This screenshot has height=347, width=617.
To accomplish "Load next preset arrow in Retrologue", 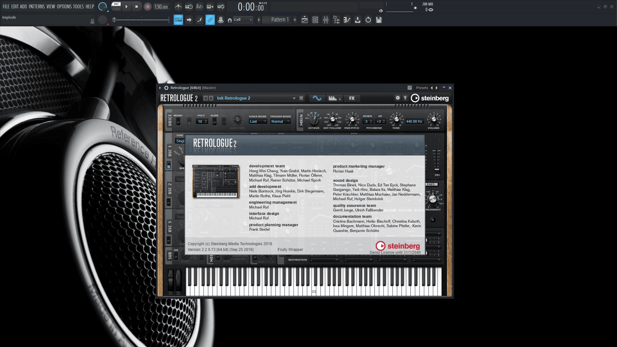I will (211, 98).
